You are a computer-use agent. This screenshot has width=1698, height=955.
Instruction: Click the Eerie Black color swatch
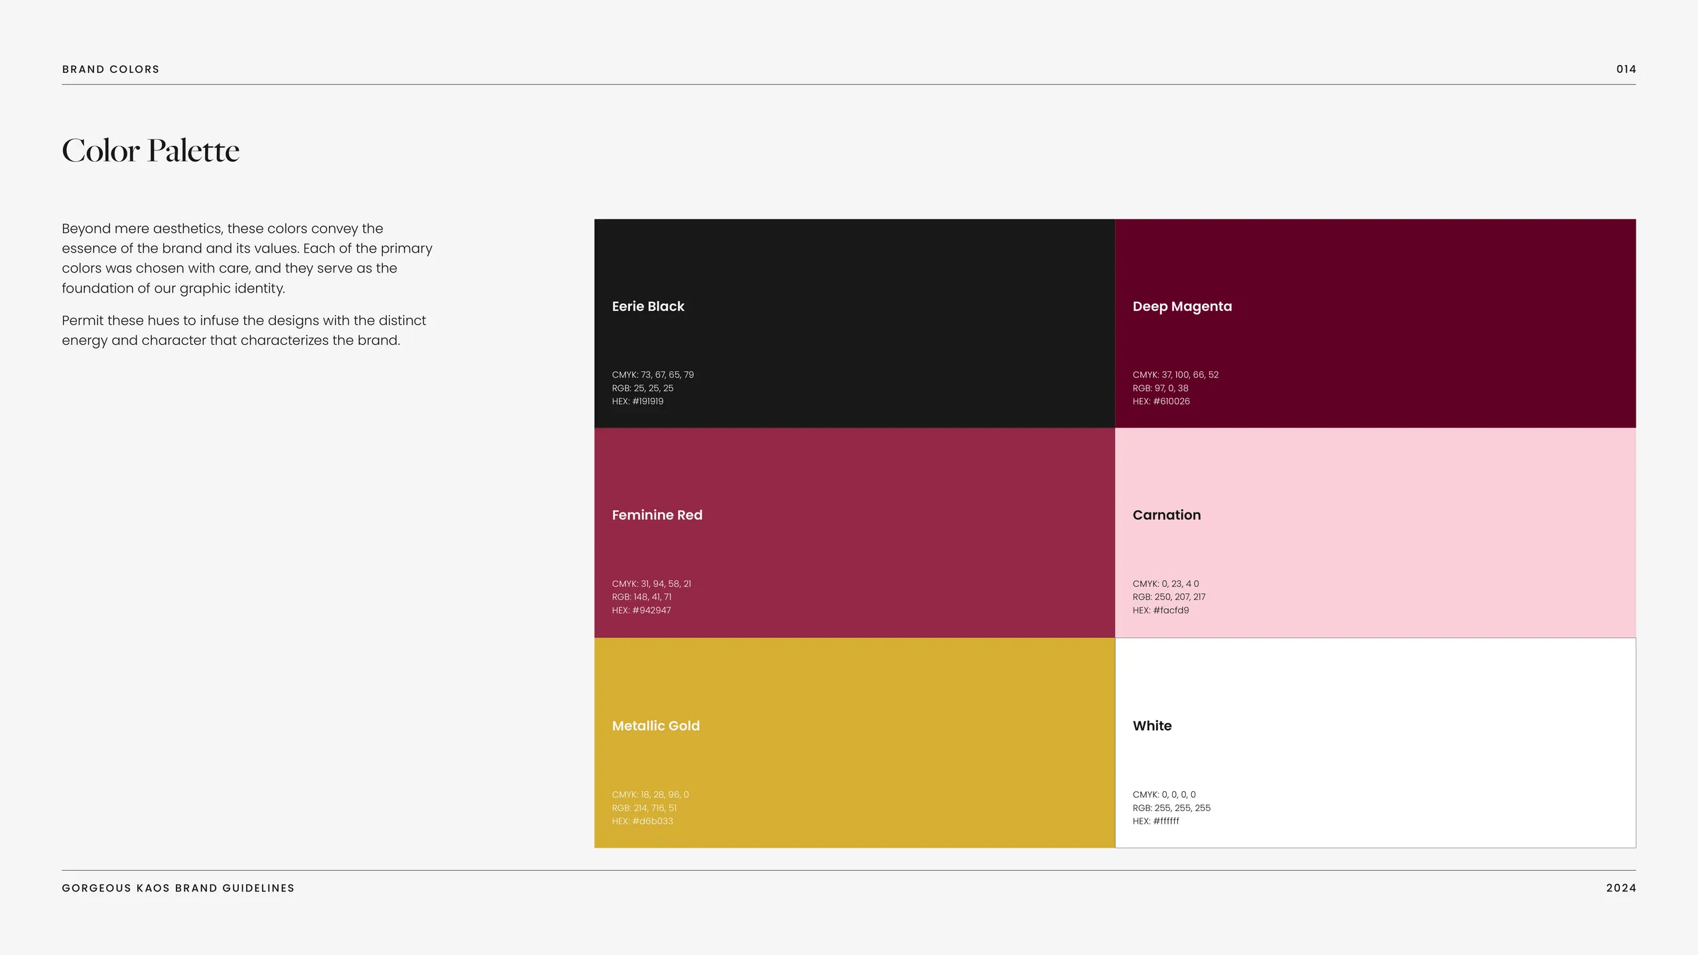(x=854, y=324)
